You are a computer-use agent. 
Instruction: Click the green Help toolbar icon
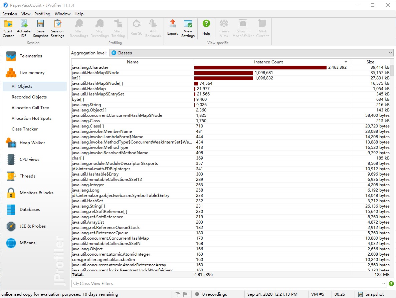[206, 24]
